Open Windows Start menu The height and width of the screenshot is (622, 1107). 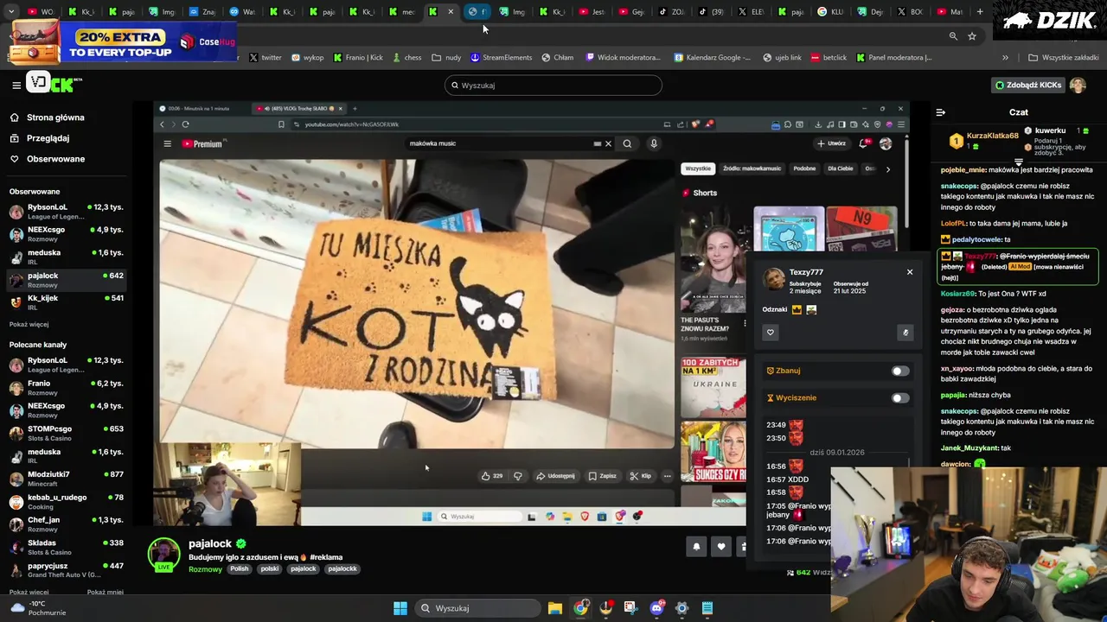(x=400, y=608)
